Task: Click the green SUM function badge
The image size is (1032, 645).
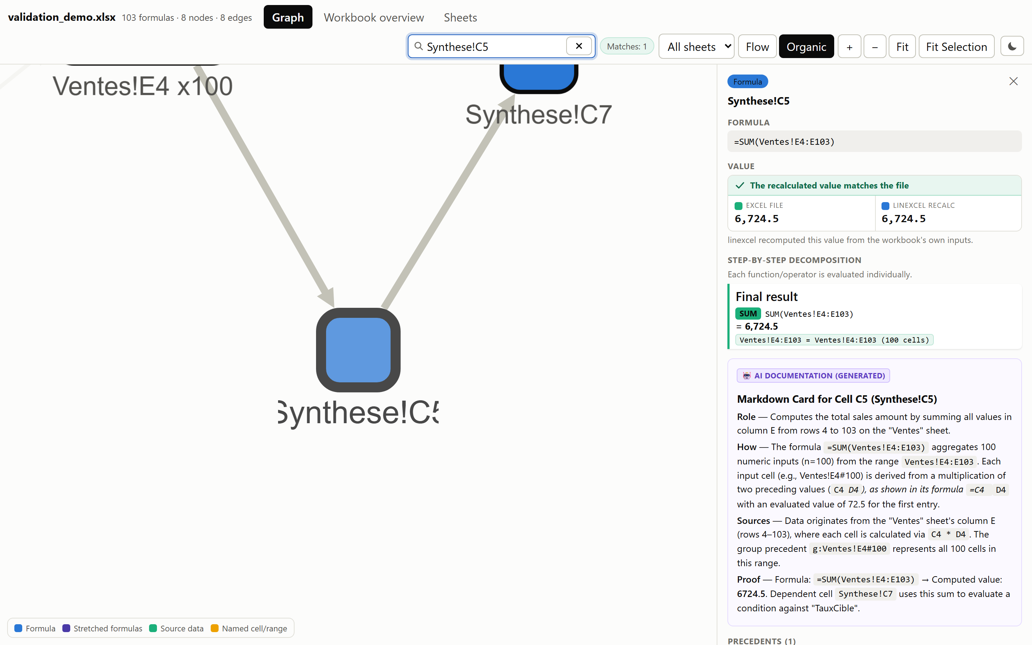Action: [x=747, y=314]
